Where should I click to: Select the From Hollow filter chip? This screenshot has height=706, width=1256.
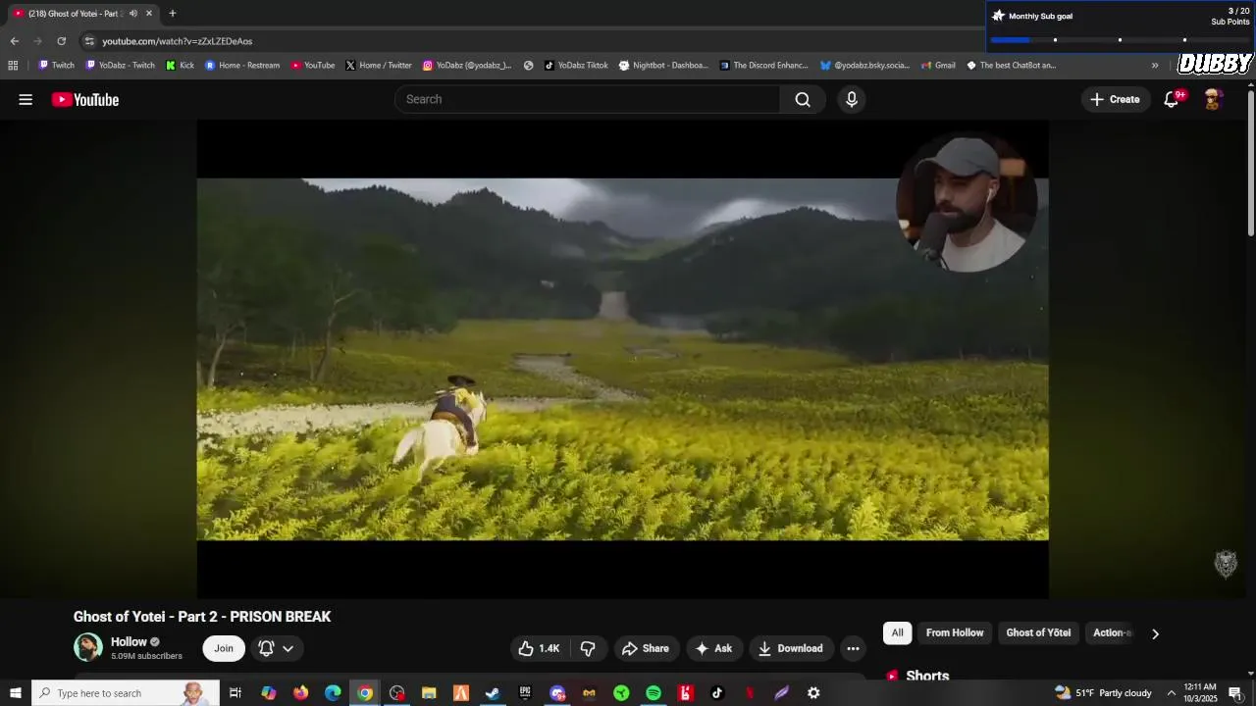(x=955, y=632)
